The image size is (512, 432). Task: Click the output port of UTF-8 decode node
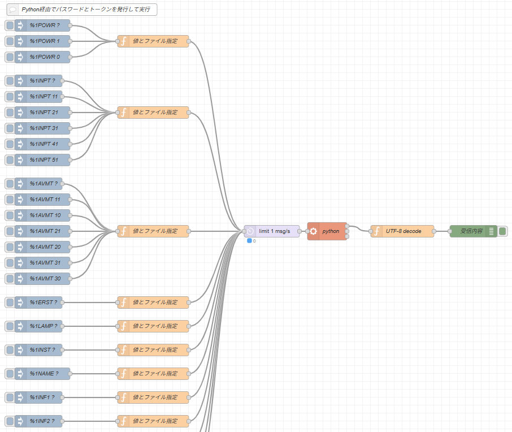(x=434, y=231)
